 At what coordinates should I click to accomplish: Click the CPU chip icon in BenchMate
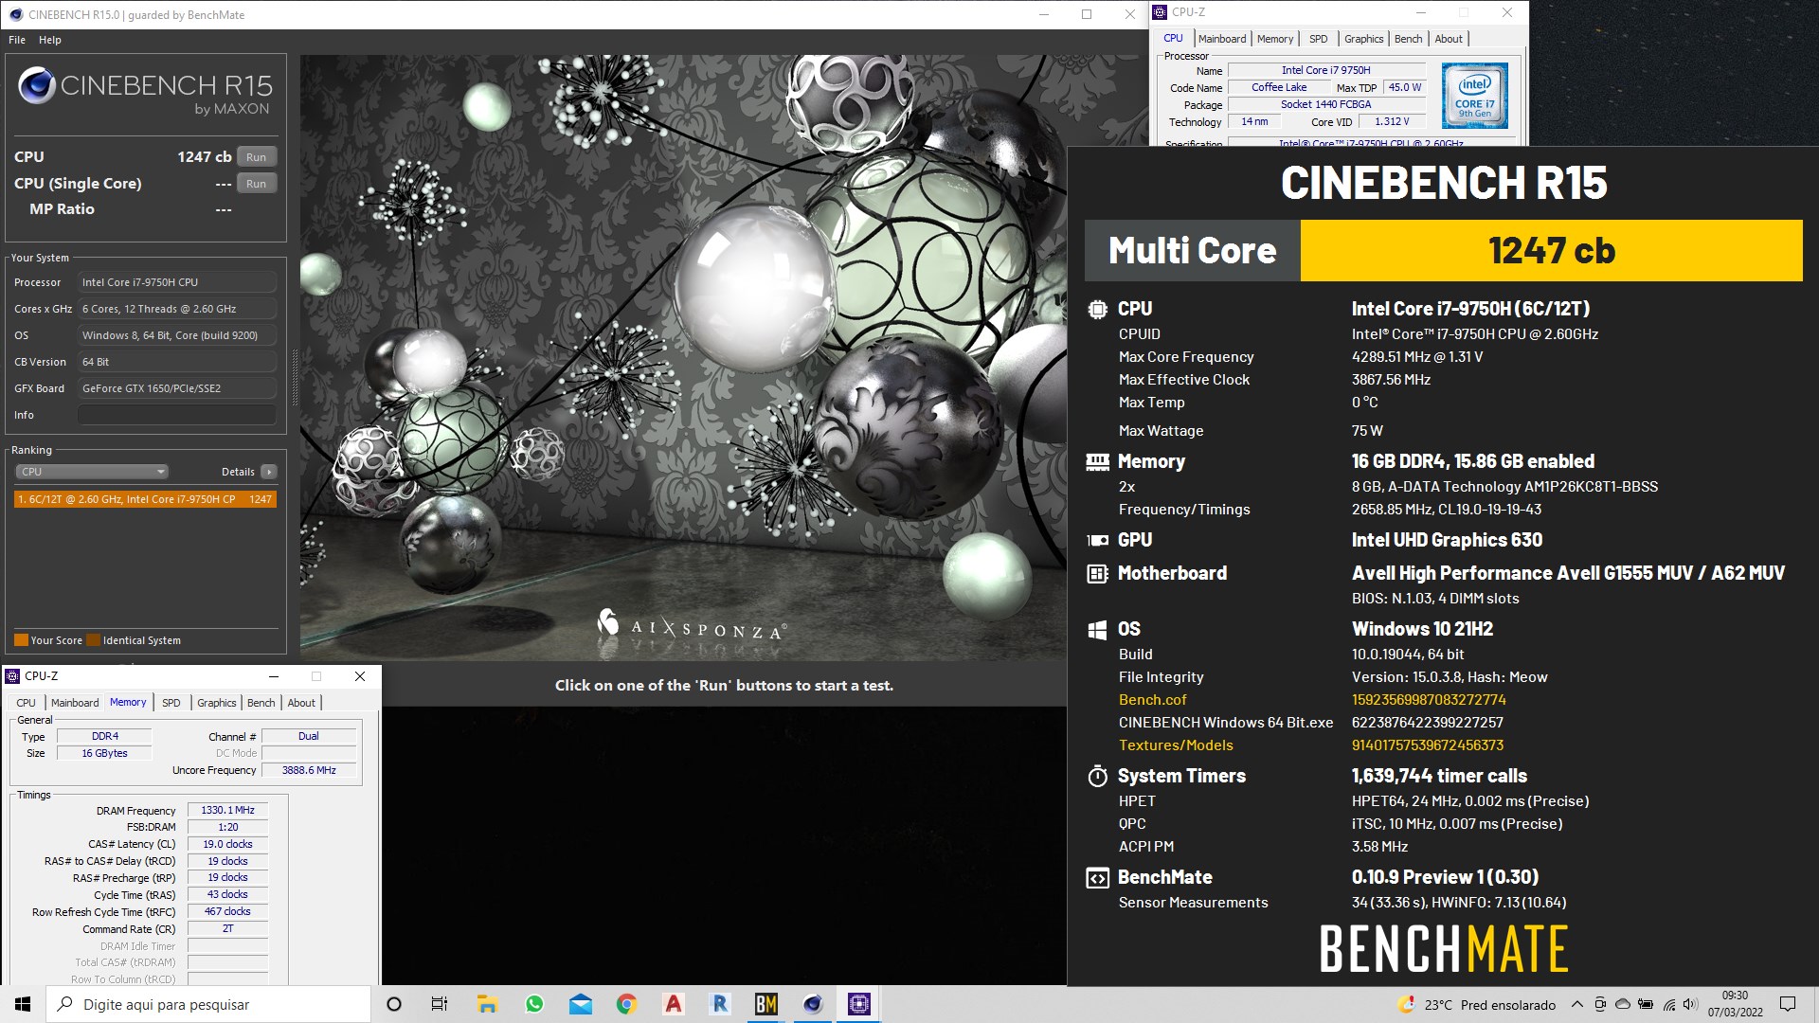1097,309
